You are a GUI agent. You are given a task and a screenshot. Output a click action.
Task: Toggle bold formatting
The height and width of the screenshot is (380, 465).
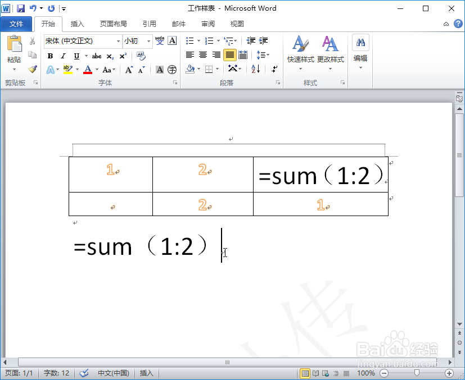51,56
